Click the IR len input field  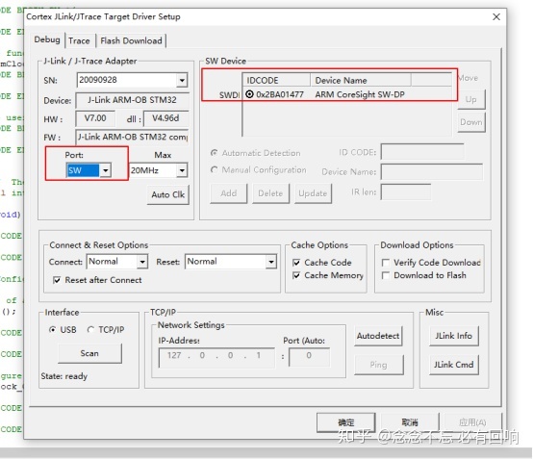pyautogui.click(x=406, y=192)
